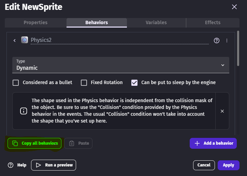Open Physics2 behavior help question mark icon

click(217, 41)
